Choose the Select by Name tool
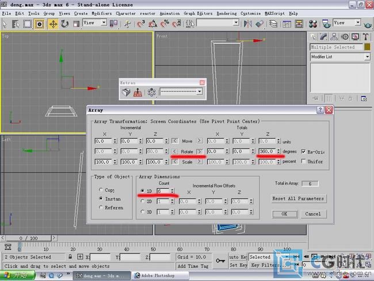Viewport: 374px width, 281px height. coord(16,24)
